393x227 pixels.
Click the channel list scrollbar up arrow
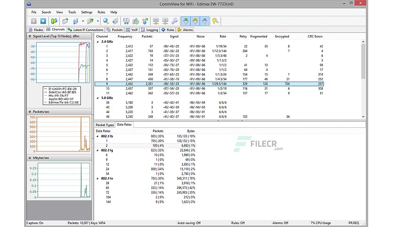363,42
